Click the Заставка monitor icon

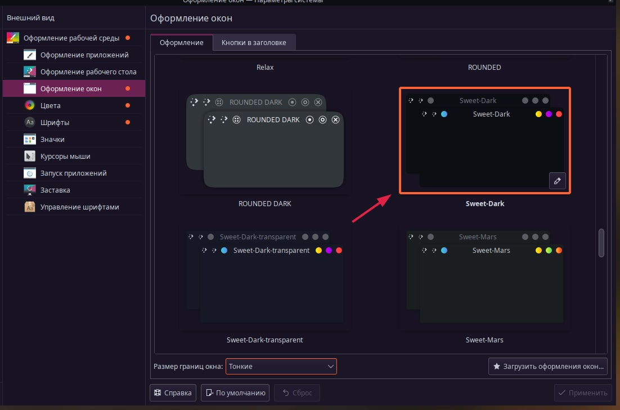point(30,190)
